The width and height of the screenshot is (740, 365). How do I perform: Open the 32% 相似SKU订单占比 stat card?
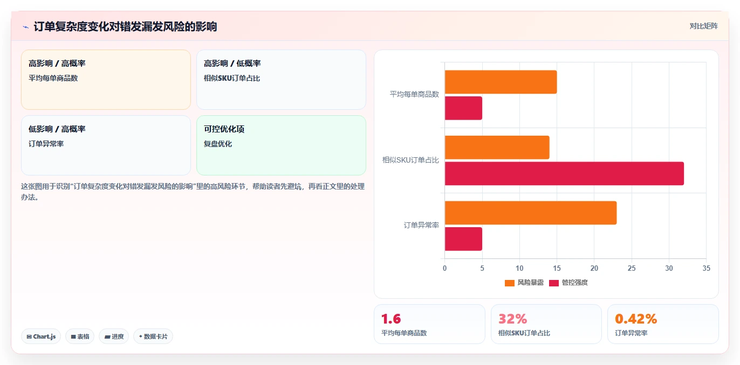point(546,324)
